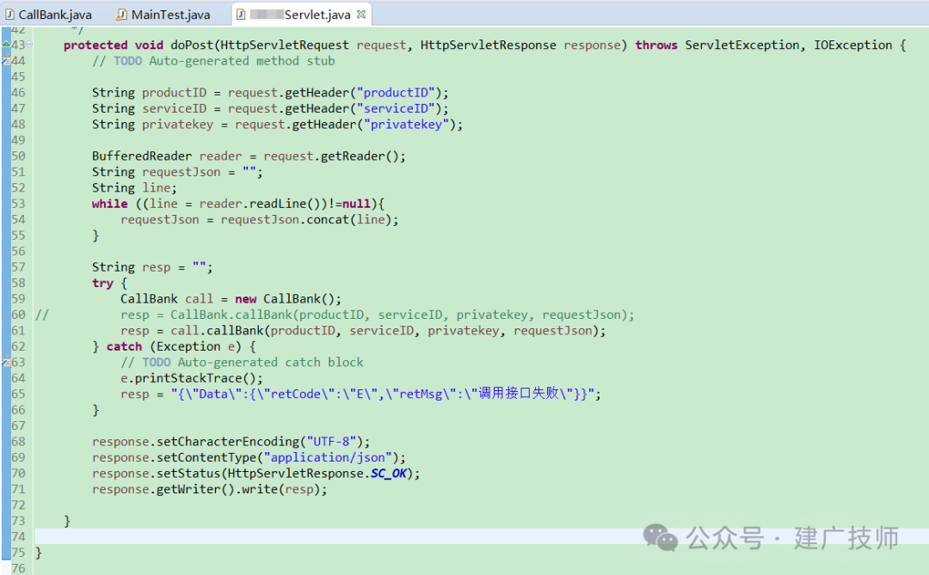The image size is (929, 575).
Task: Click the doPost method name
Action: click(192, 45)
